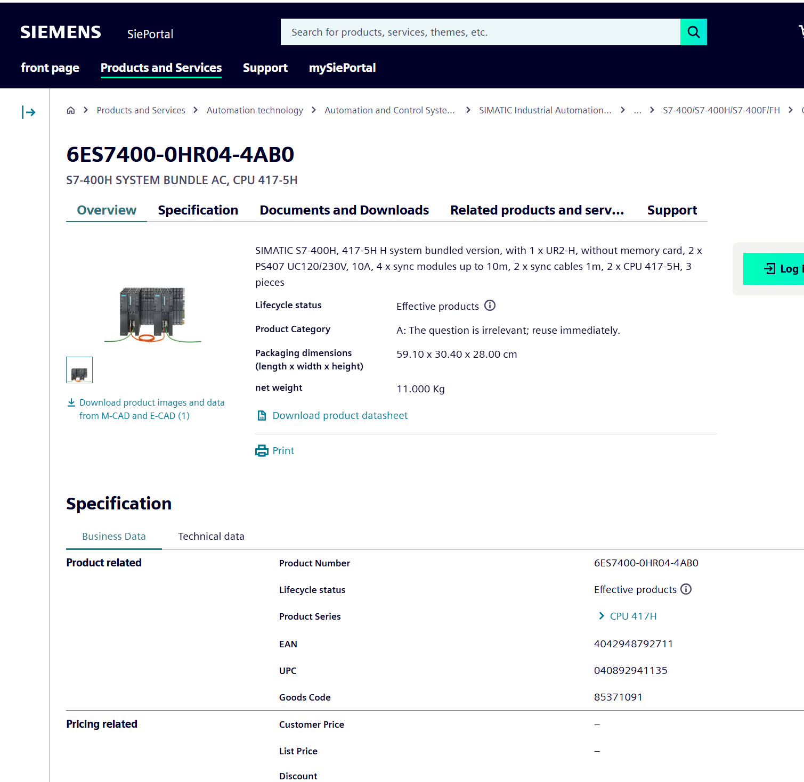Click the magnifier search button

tap(693, 32)
